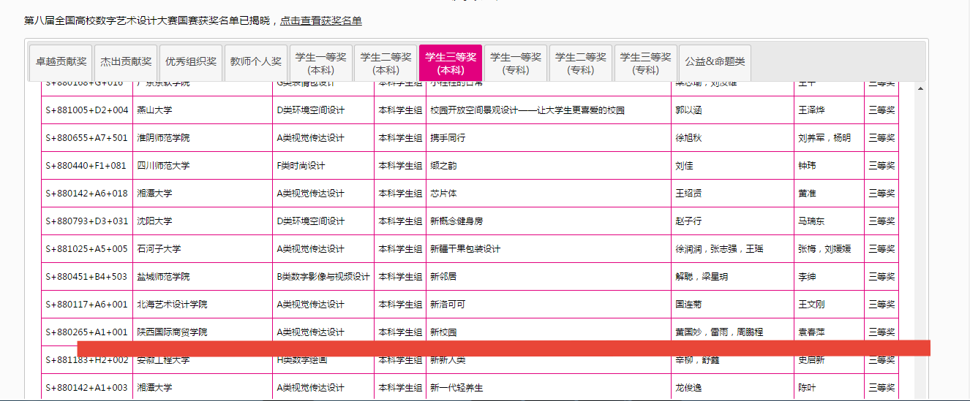Go to the 学生三等奖(专科) tab
970x401 pixels.
[646, 64]
